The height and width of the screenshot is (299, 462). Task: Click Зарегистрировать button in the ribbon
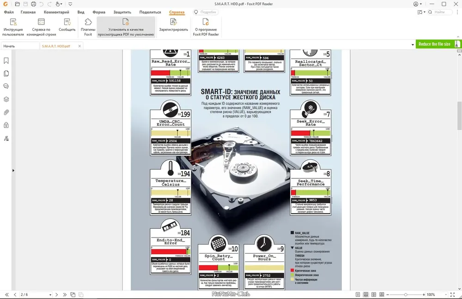[174, 25]
